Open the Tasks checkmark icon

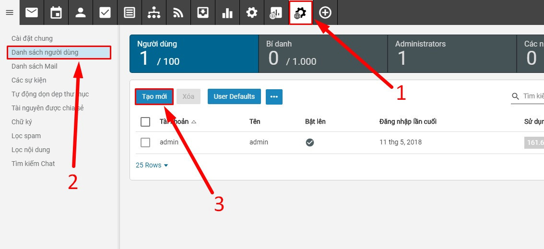click(x=105, y=12)
